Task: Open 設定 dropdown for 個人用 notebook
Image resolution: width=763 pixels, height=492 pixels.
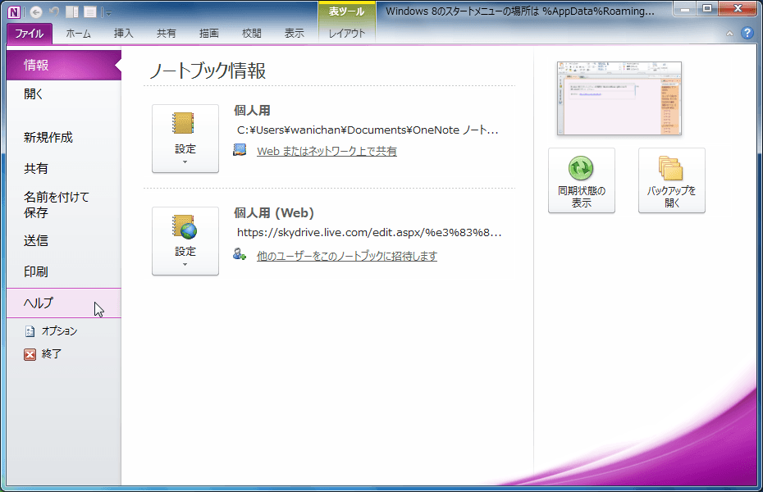Action: coord(185,139)
